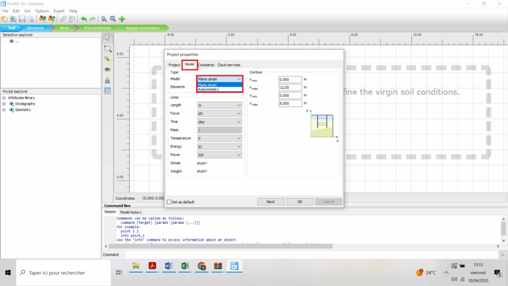Image resolution: width=508 pixels, height=286 pixels.
Task: Click the chain link toolbar icon
Action: click(x=63, y=19)
